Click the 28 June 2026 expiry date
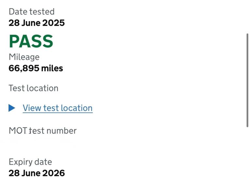The image size is (250, 189). tap(37, 173)
